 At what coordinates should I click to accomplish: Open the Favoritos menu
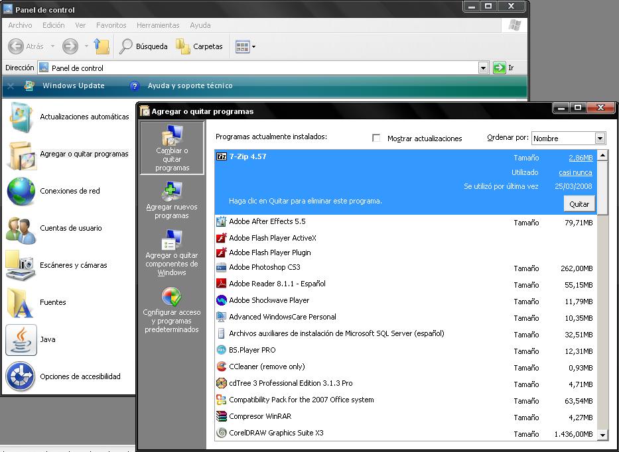point(111,25)
